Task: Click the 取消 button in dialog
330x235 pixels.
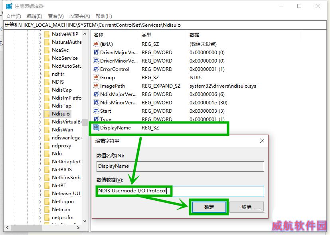Action: (x=247, y=207)
